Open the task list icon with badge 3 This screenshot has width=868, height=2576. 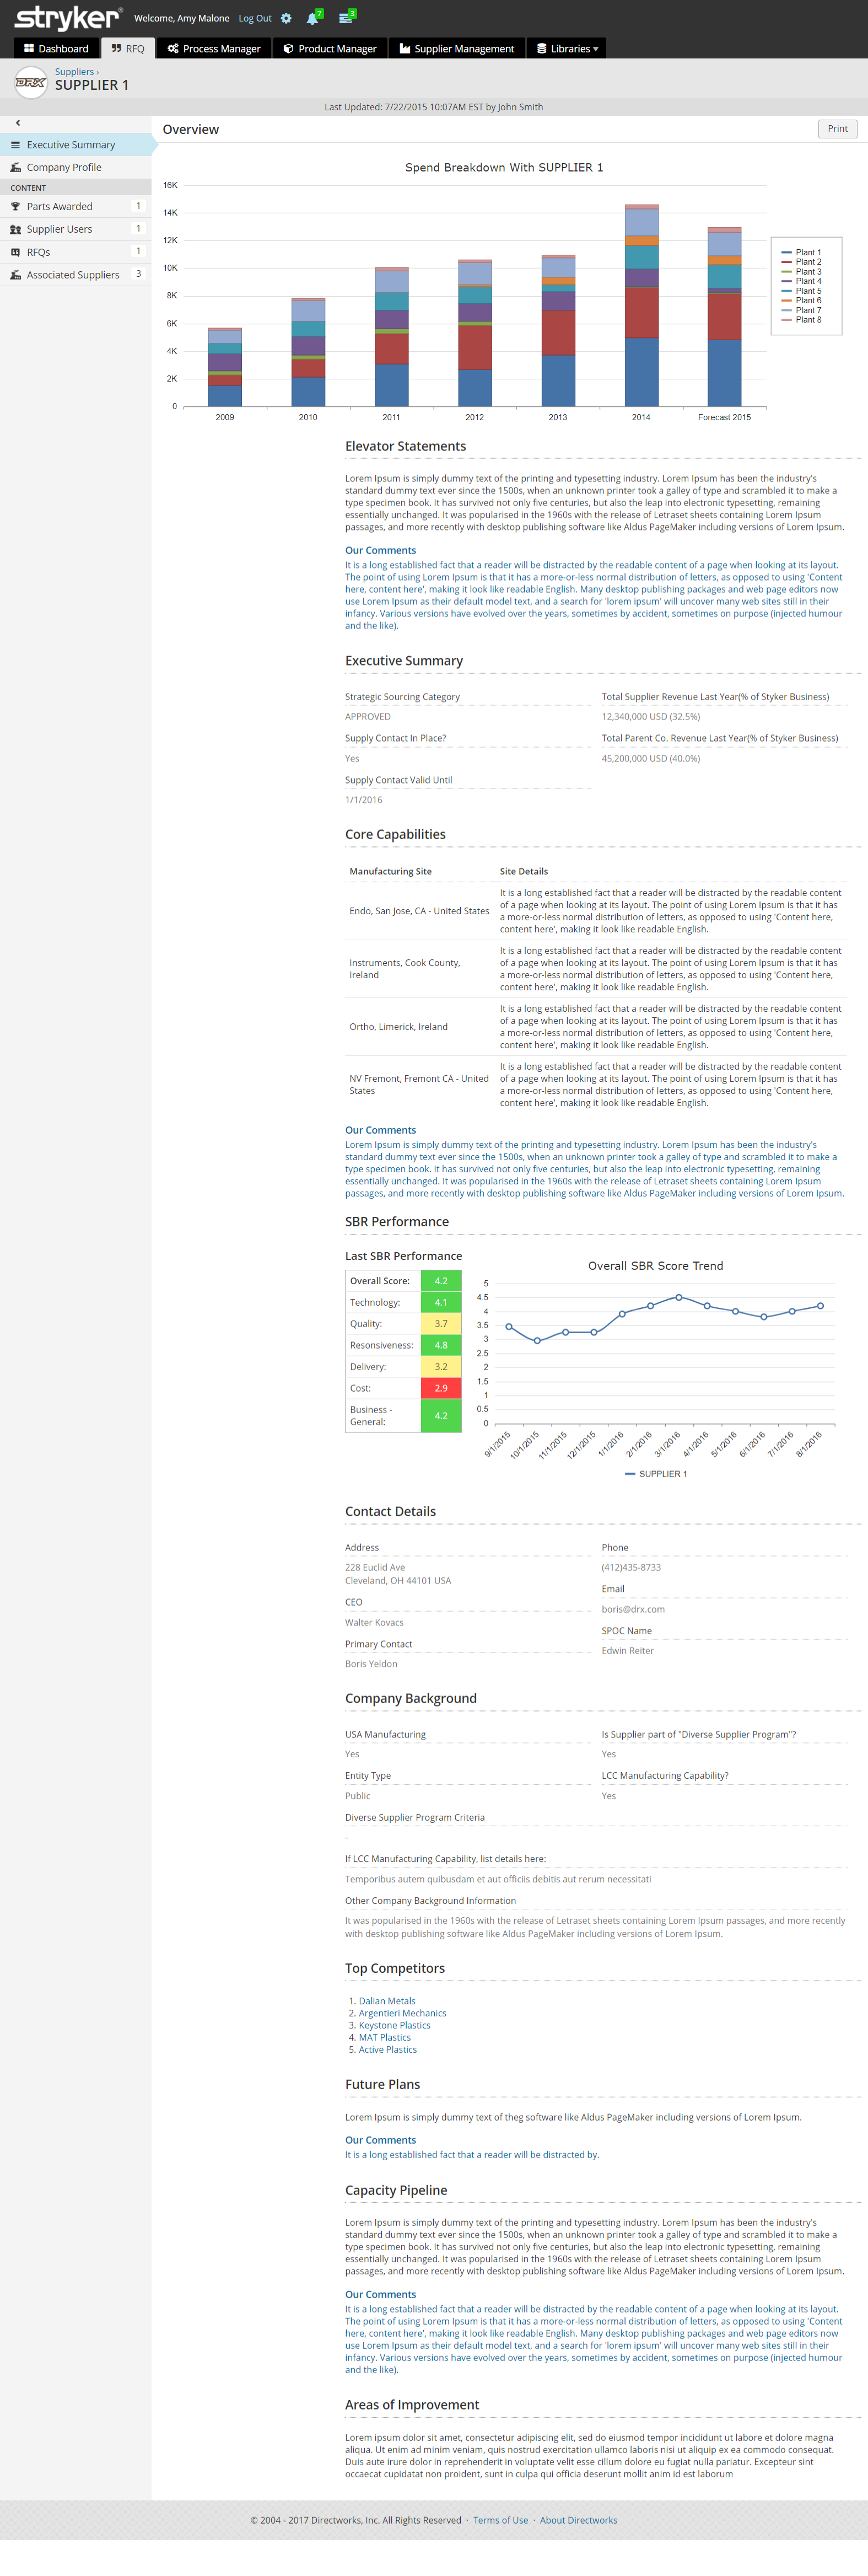345,18
